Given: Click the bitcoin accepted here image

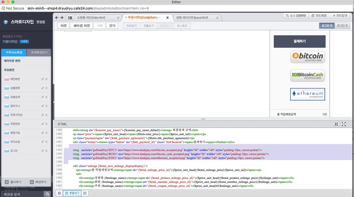Looking at the screenshot, I should coord(308,57).
